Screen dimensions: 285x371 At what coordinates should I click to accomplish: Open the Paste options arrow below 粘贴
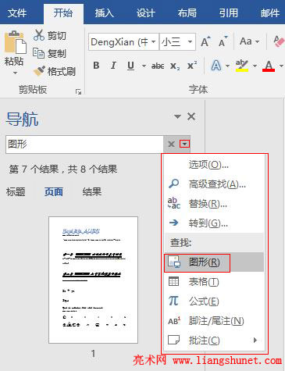15,73
